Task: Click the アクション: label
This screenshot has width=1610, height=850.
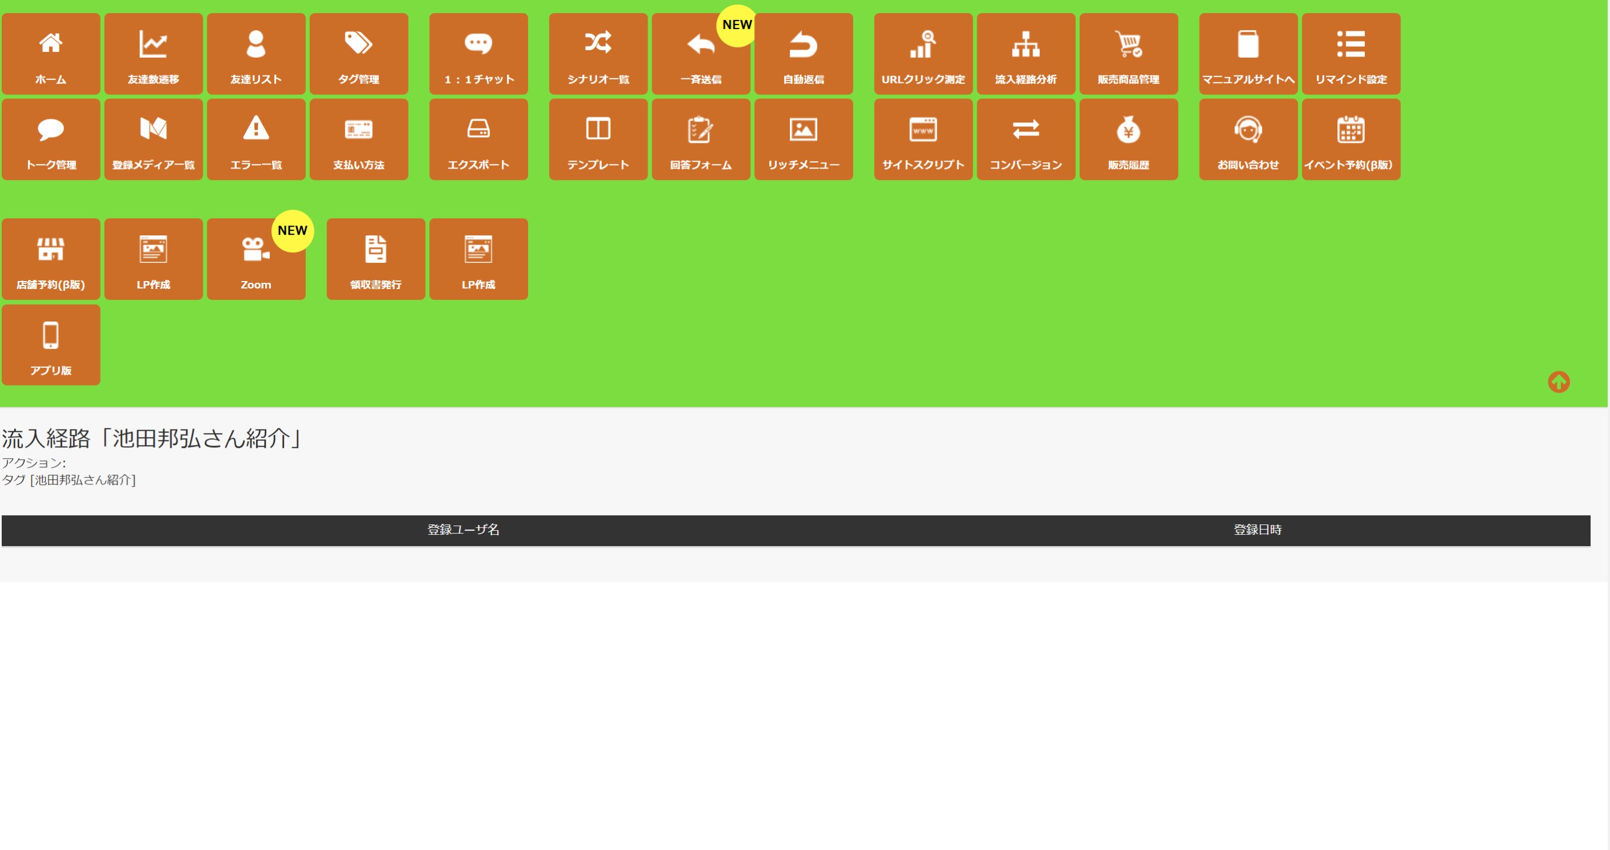Action: pyautogui.click(x=34, y=463)
